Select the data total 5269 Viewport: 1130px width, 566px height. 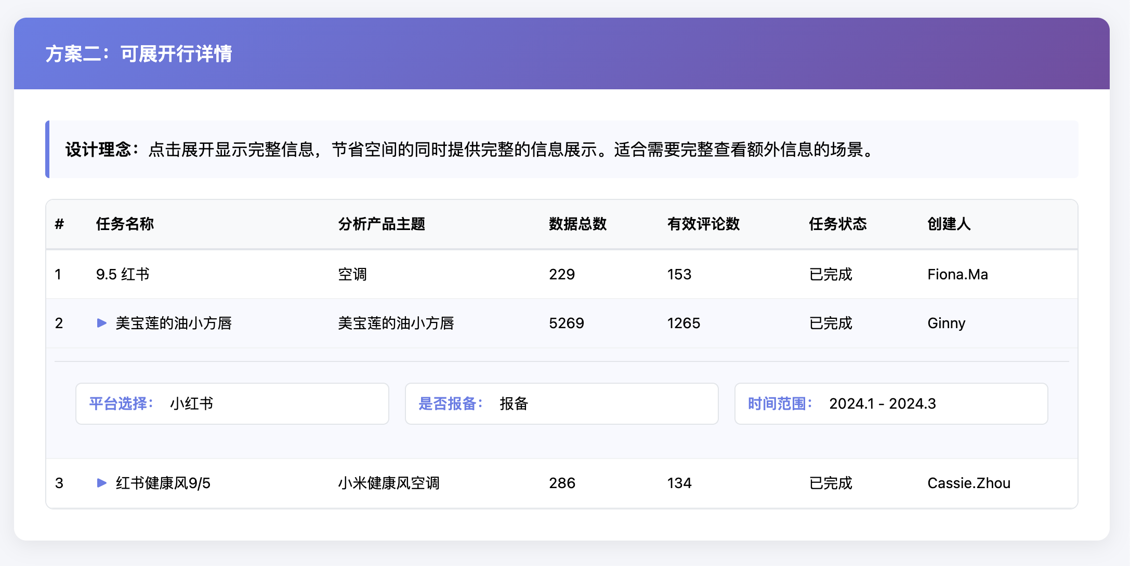[567, 323]
